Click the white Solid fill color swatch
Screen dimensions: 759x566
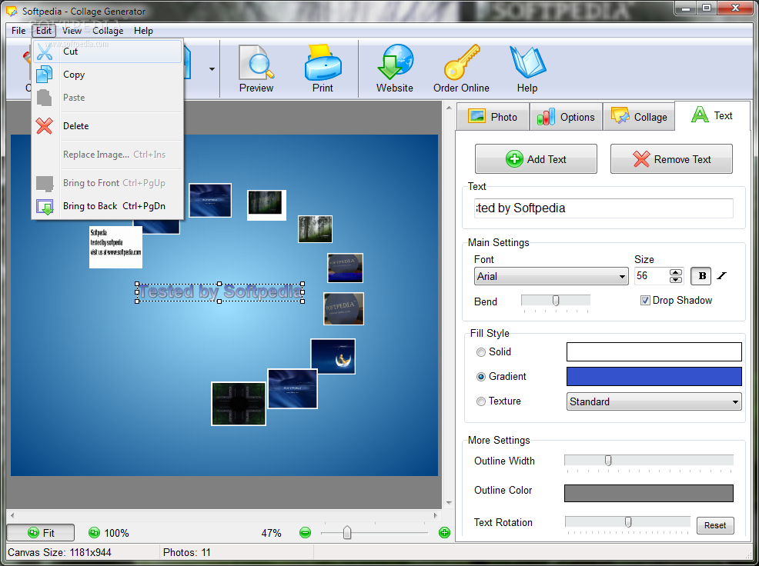tap(654, 351)
